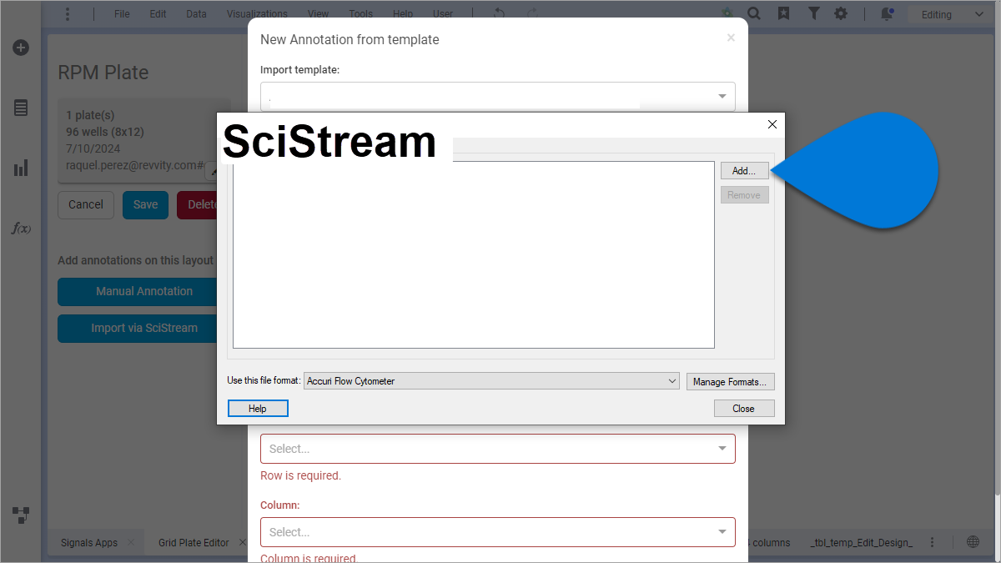Open the bar chart visualizations sidebar icon
The image size is (1001, 563).
21,168
